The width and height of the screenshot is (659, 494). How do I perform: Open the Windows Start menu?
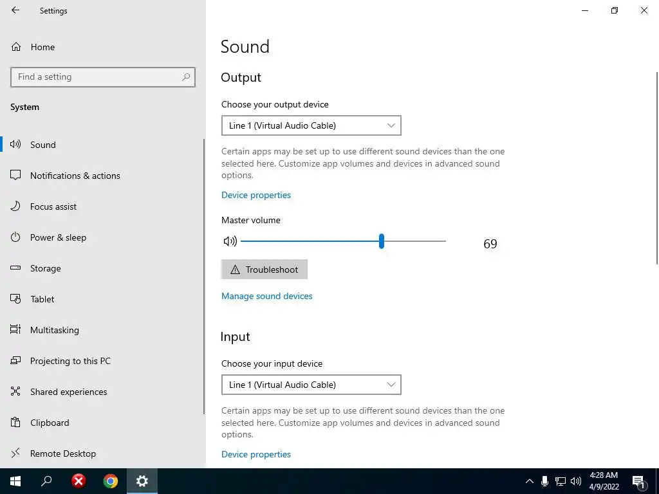15,481
